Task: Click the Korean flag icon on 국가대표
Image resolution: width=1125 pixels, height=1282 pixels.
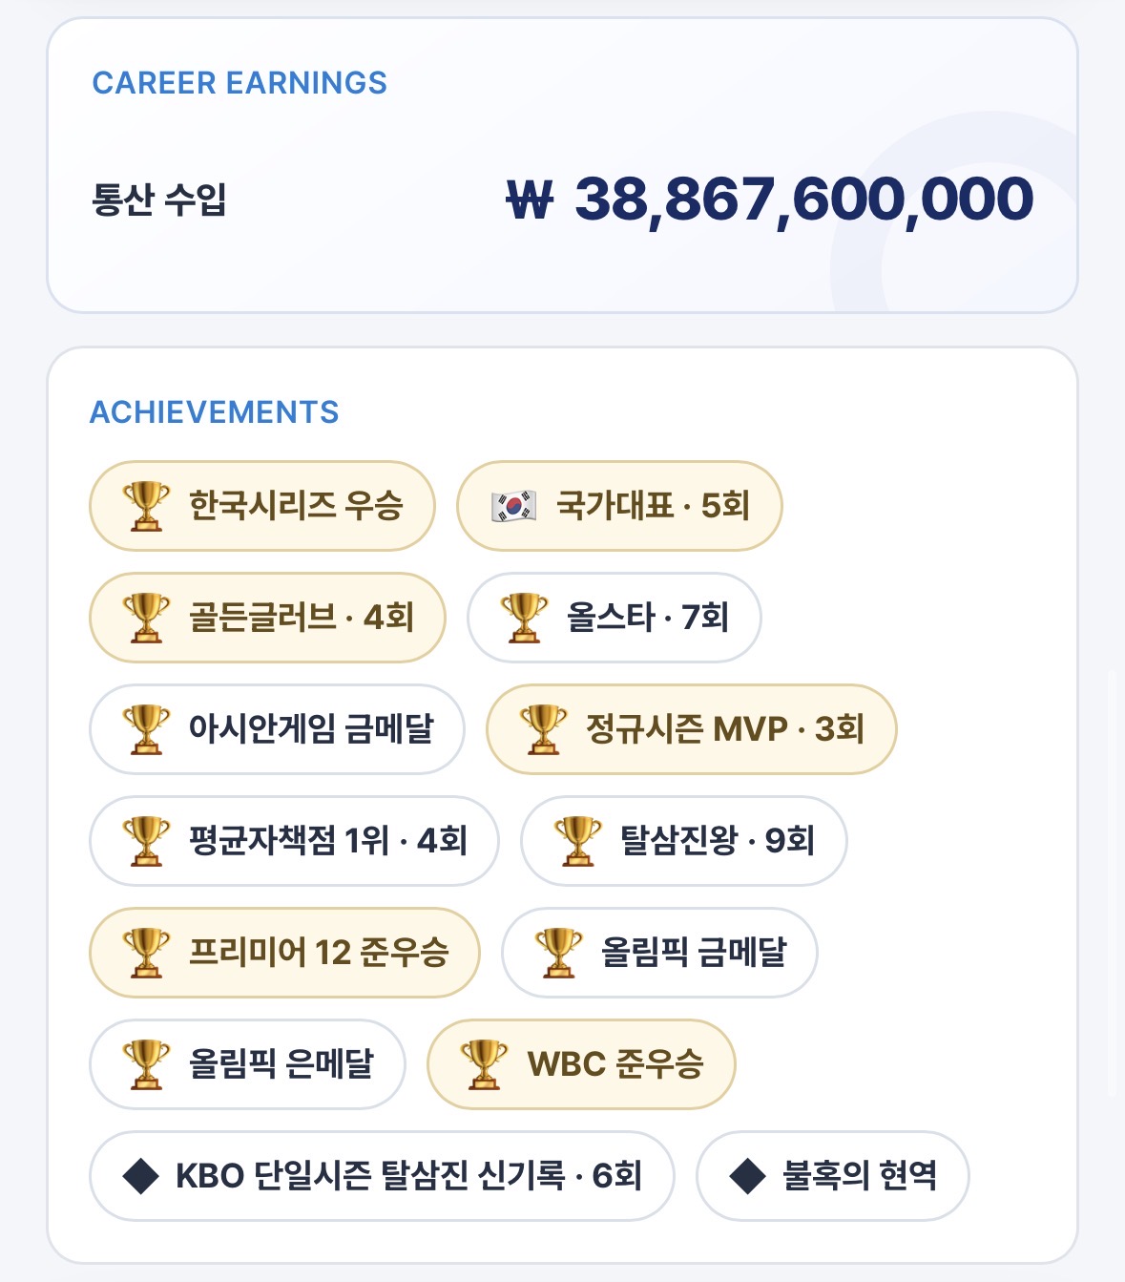Action: (x=513, y=506)
